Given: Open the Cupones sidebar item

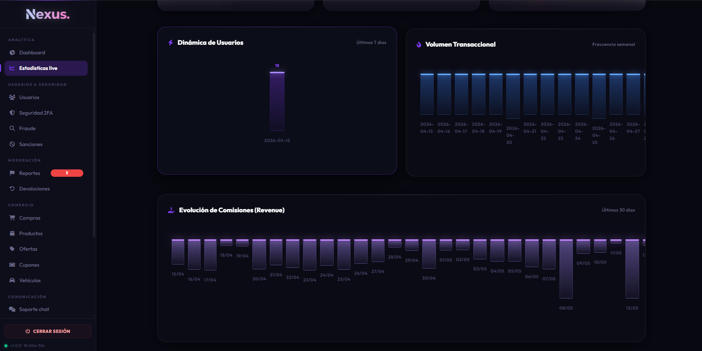Looking at the screenshot, I should (46, 265).
